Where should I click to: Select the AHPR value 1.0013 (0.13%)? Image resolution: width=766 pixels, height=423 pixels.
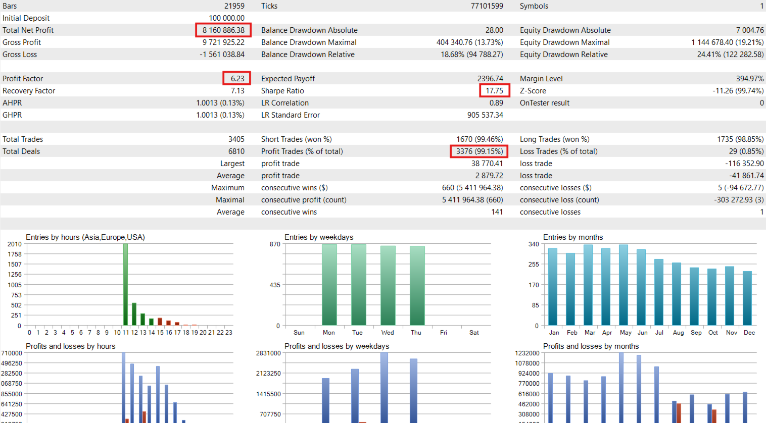(220, 103)
